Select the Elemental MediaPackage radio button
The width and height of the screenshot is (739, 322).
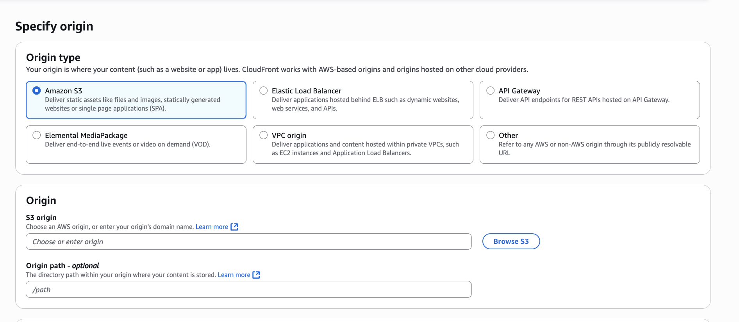(x=37, y=135)
